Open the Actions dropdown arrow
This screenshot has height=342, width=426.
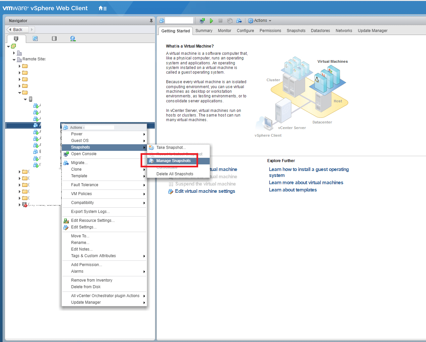click(x=270, y=21)
